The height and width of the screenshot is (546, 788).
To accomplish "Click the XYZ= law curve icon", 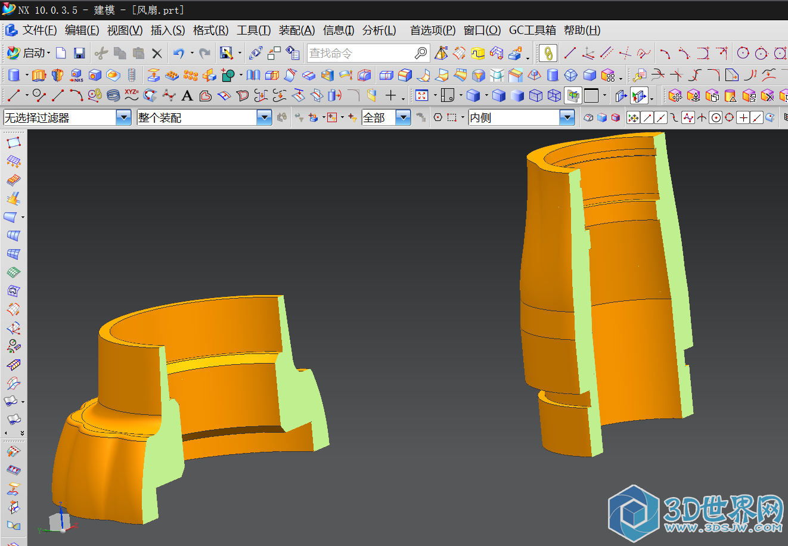I will point(132,95).
